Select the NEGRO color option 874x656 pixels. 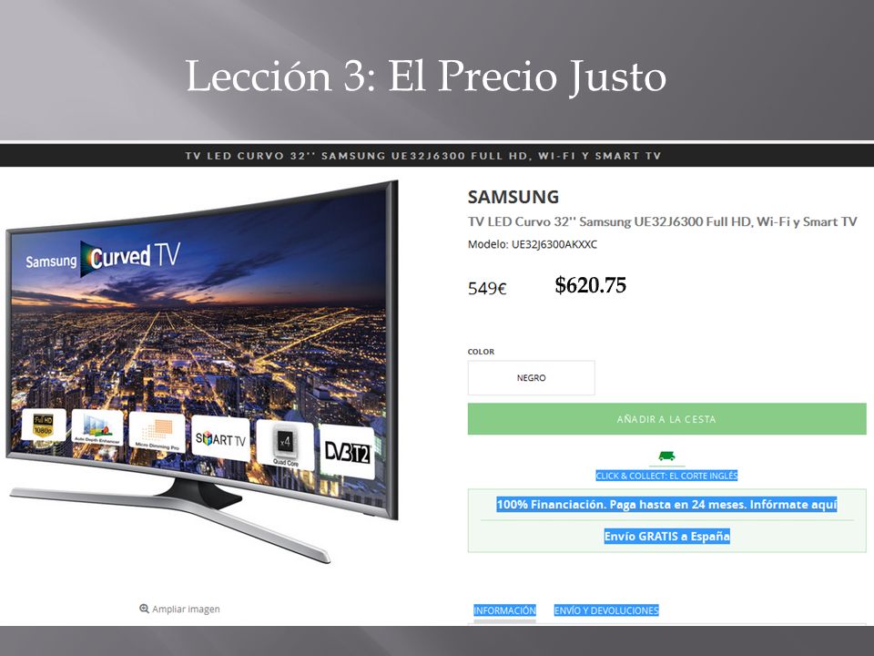point(531,377)
